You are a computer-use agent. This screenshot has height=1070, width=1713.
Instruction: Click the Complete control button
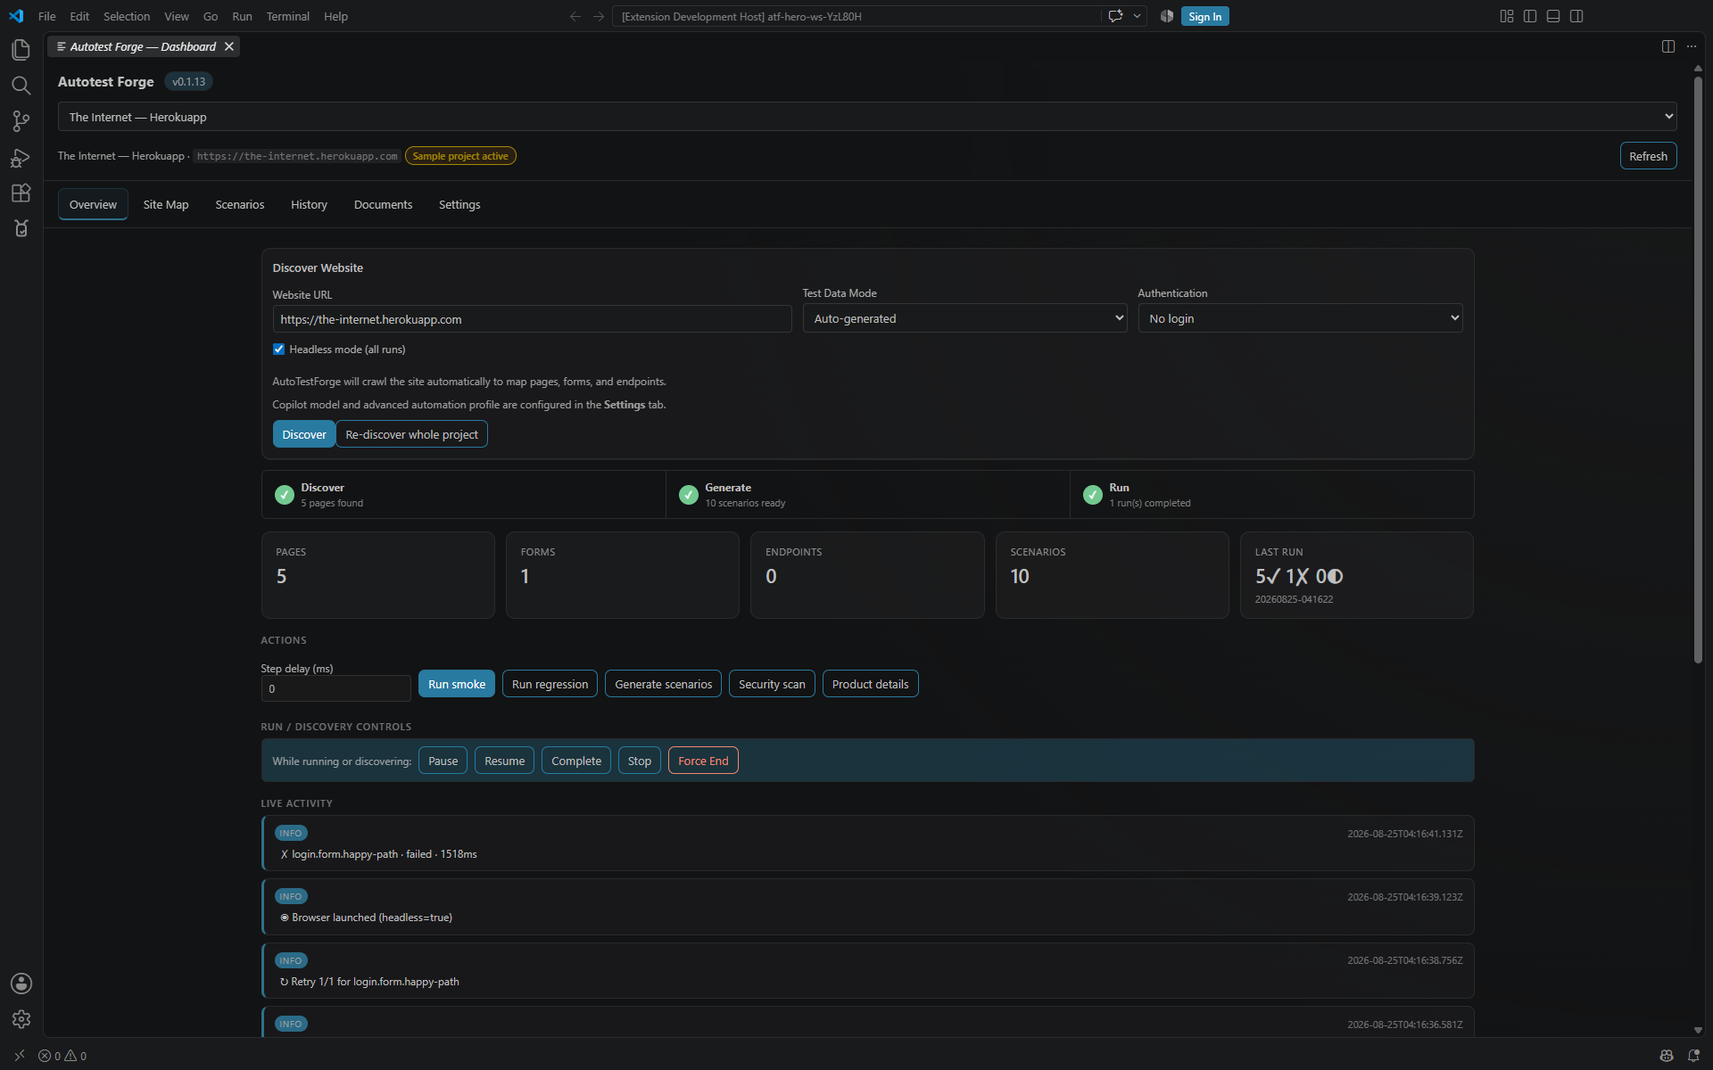click(576, 761)
